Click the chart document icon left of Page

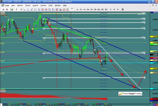2,5
